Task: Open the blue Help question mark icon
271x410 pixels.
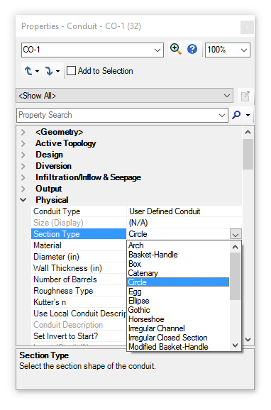Action: pos(192,49)
